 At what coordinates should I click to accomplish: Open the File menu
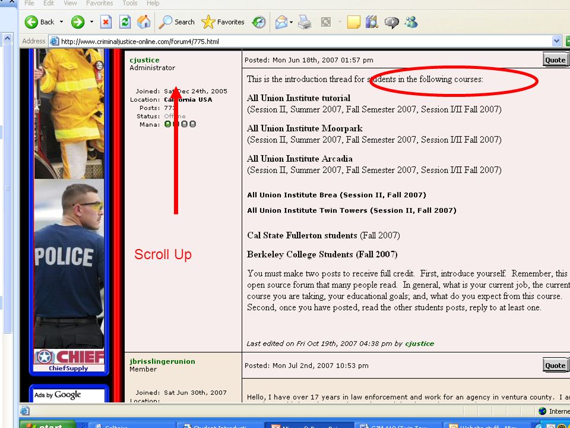pos(29,4)
